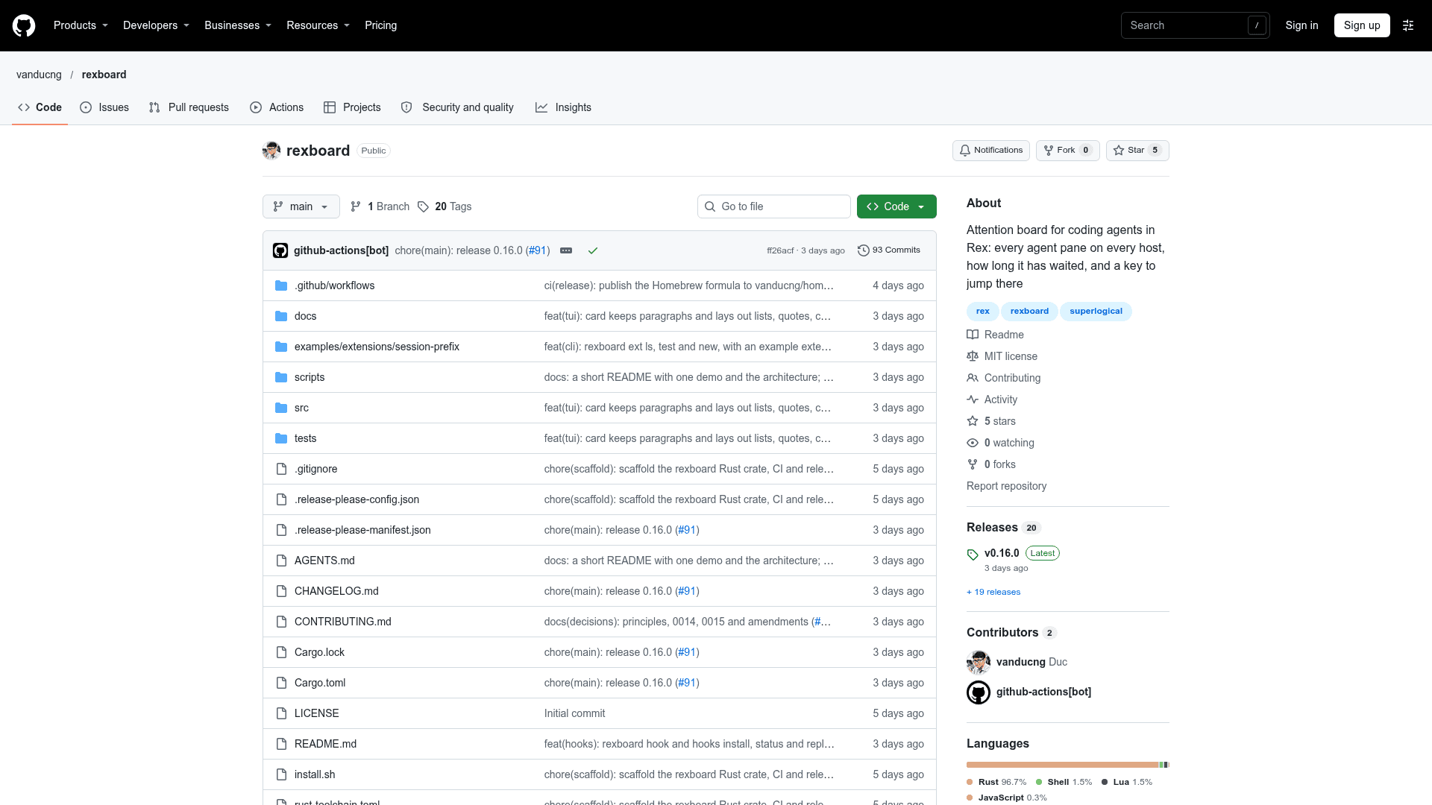Open the accessibility settings icon beside Sign up
Viewport: 1432px width, 805px height.
click(1408, 25)
